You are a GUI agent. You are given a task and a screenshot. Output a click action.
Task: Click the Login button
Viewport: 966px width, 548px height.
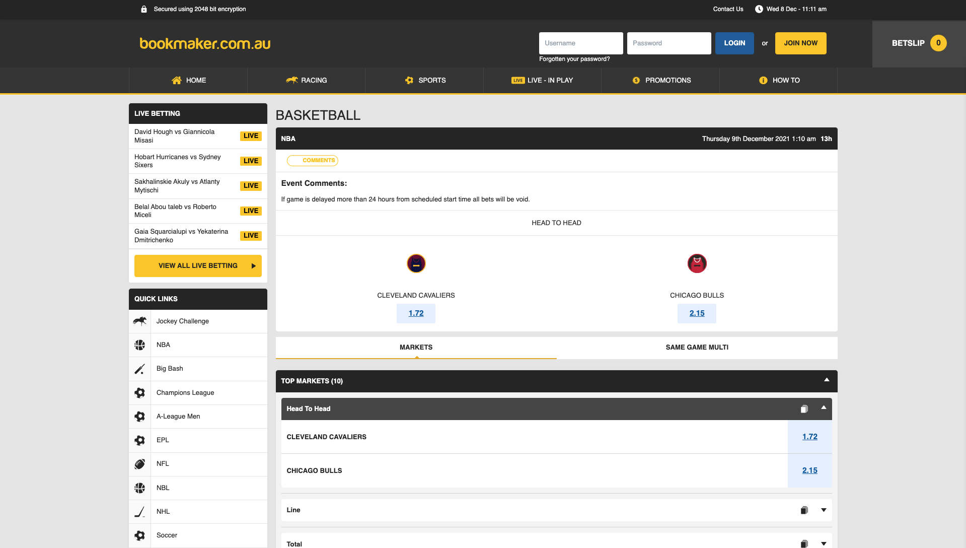click(734, 43)
